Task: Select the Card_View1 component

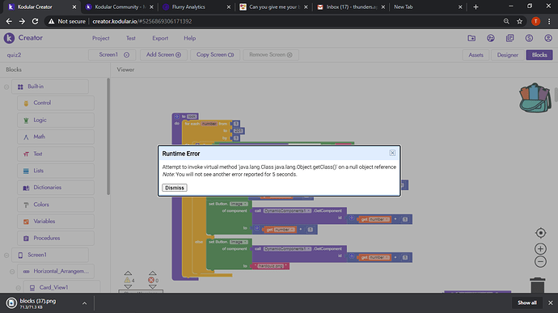Action: pyautogui.click(x=61, y=287)
